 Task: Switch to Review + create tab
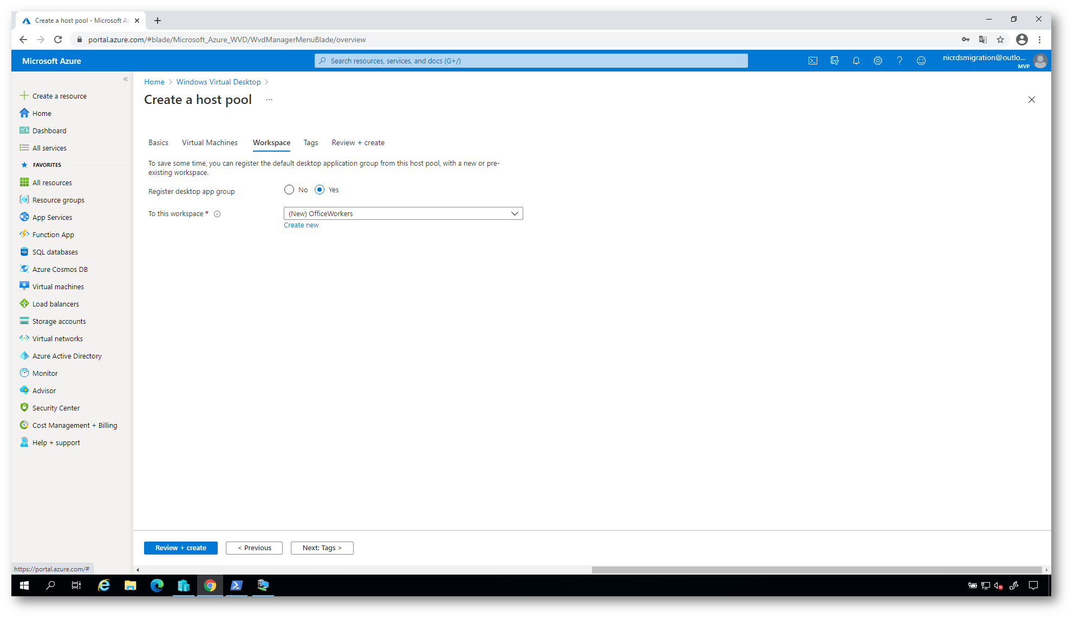pyautogui.click(x=358, y=142)
